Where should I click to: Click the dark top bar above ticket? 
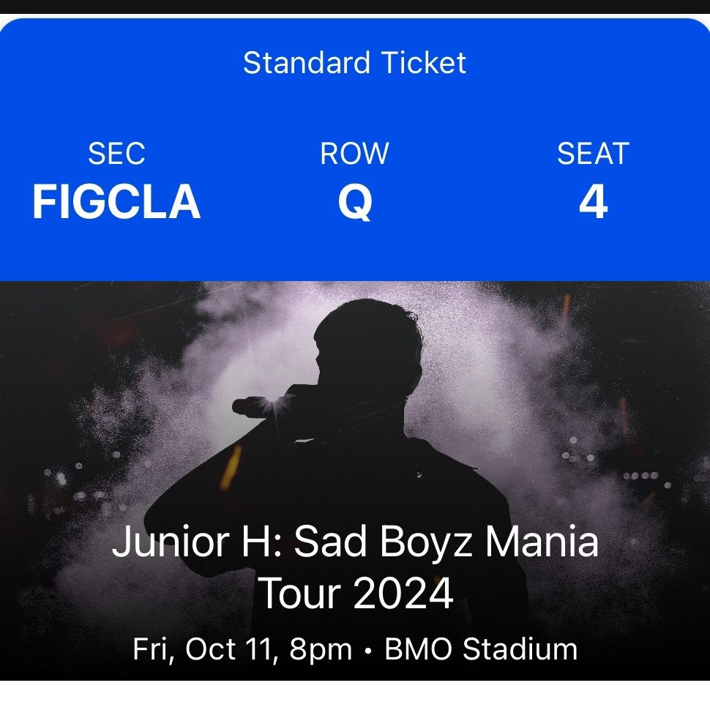click(355, 7)
